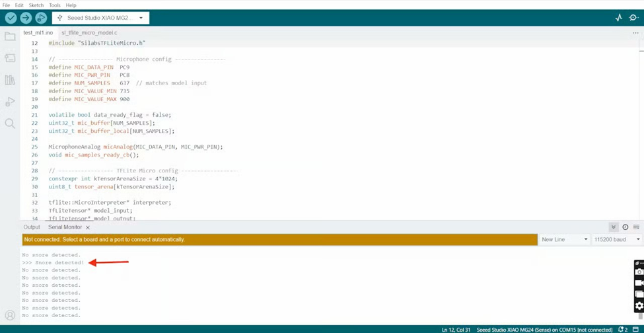Open the Sketchbook folder sidebar icon
The image size is (644, 333).
coord(10,36)
